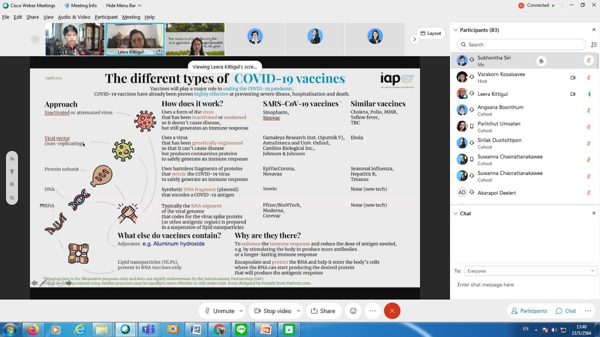The width and height of the screenshot is (600, 337).
Task: Show previous video thumbnails with left arrow
Action: coord(35,39)
